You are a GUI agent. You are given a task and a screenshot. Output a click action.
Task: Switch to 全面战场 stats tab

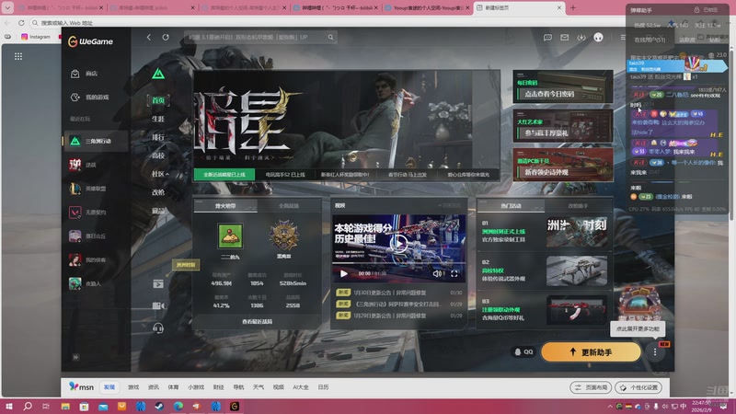(x=289, y=206)
